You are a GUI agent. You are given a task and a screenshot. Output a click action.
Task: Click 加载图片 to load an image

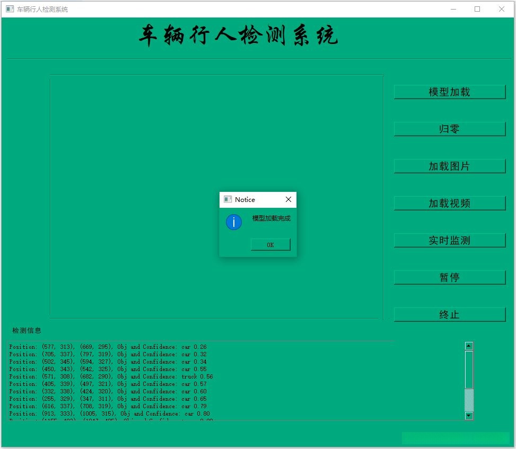coord(449,166)
